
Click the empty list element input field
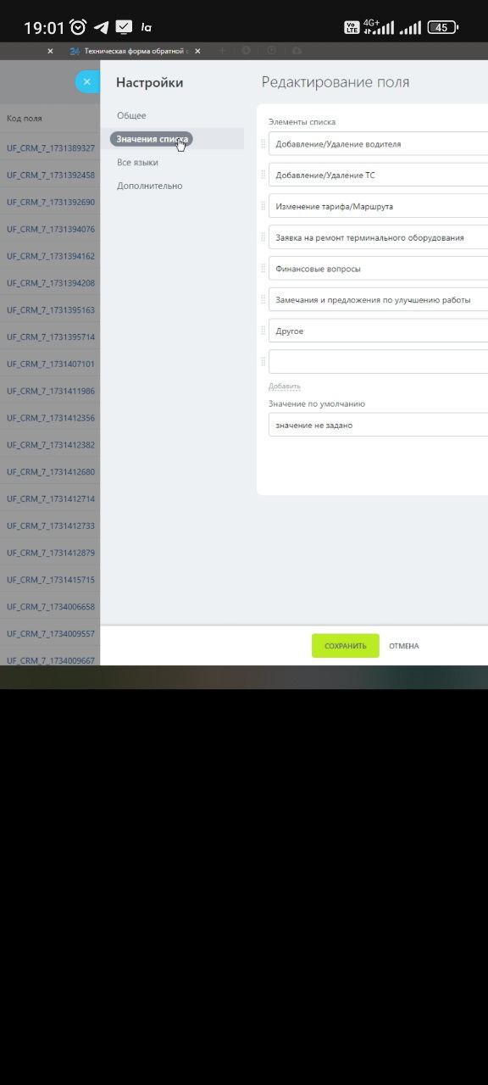tap(378, 362)
